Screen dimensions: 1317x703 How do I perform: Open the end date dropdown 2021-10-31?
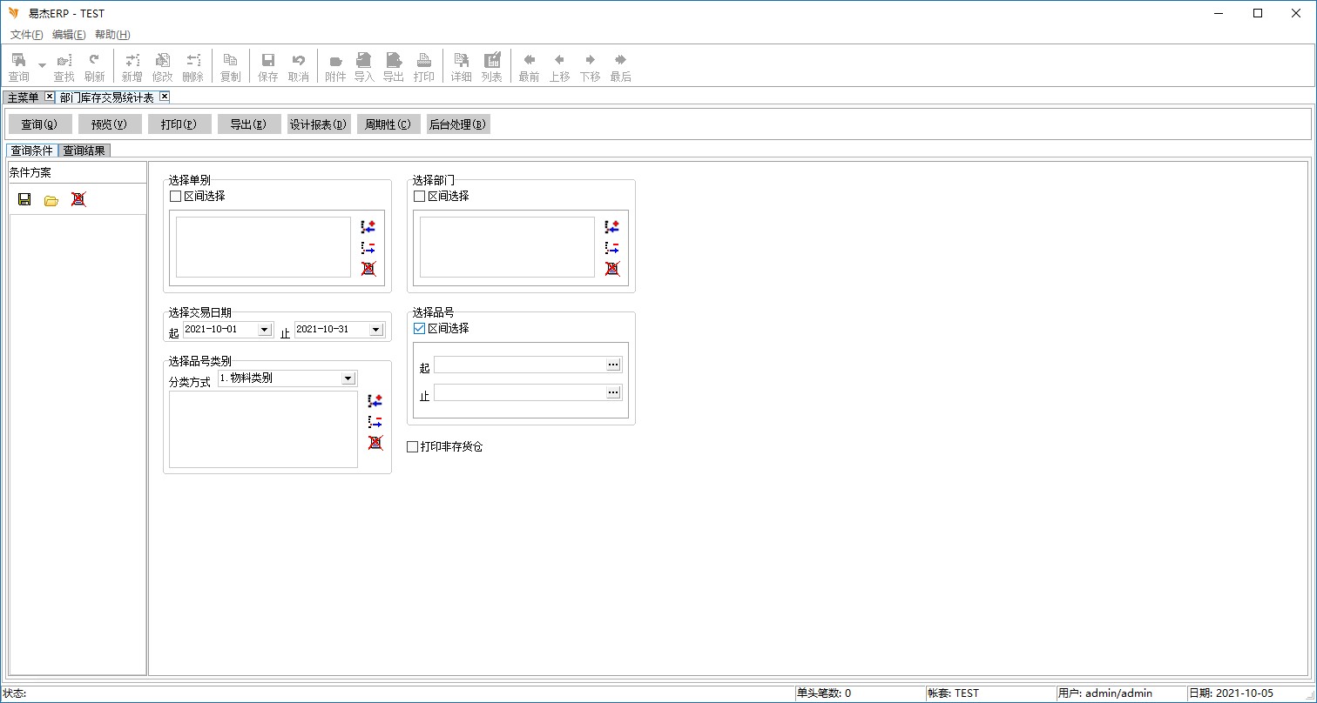pos(376,330)
